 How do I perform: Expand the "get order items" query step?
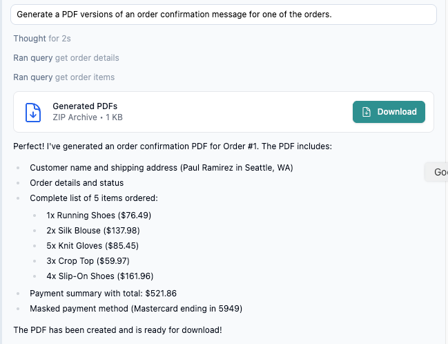pos(64,77)
